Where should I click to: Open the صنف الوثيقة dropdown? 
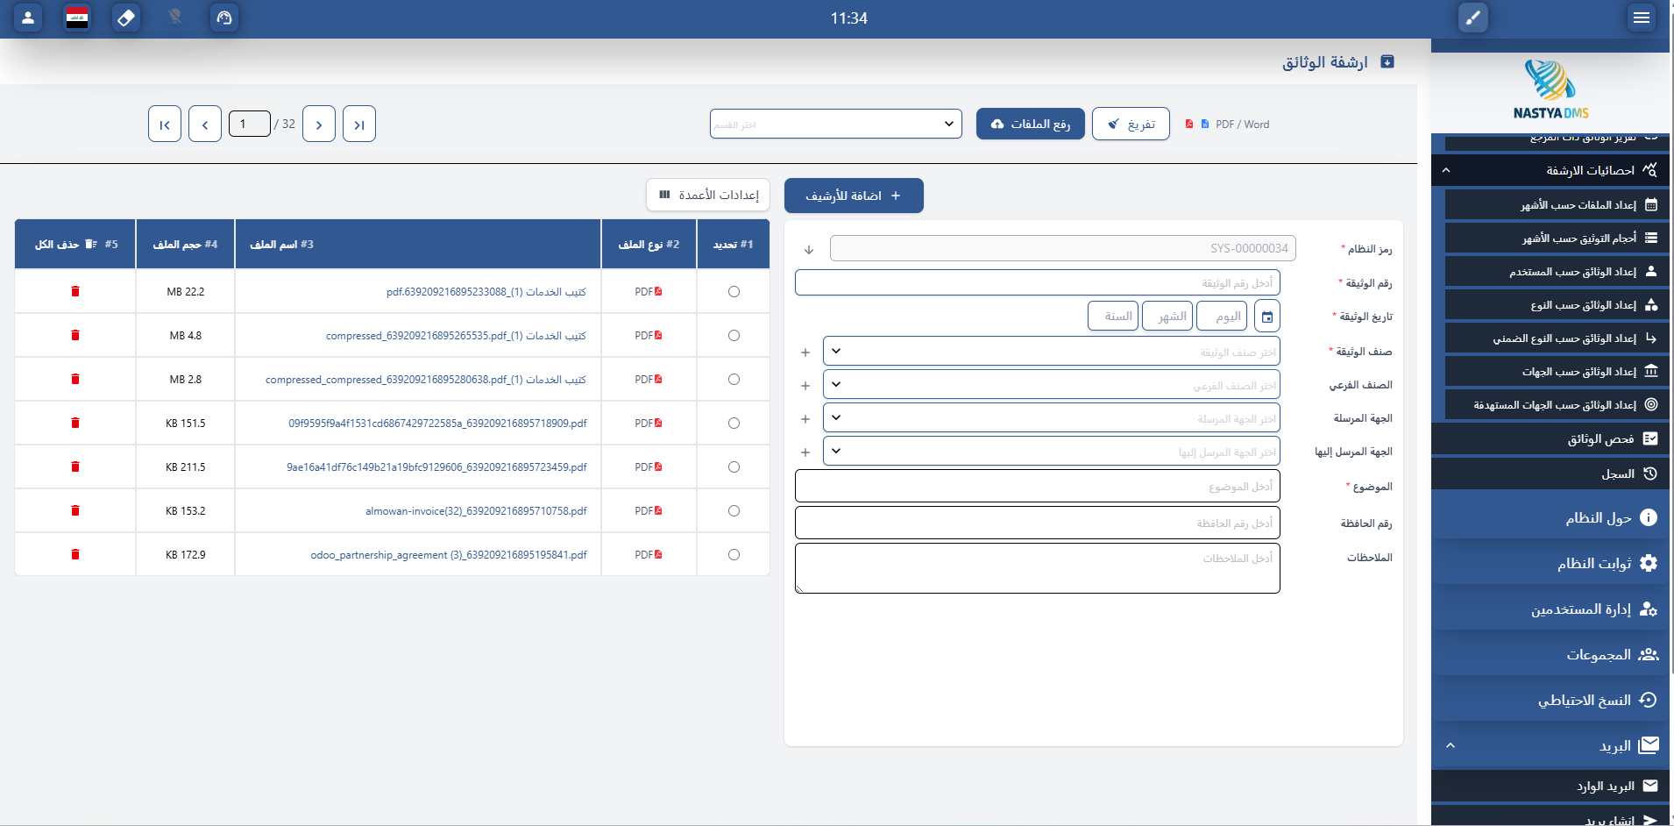click(1052, 352)
